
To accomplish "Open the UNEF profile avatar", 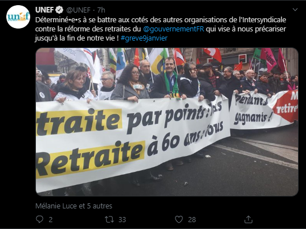I will click(18, 17).
